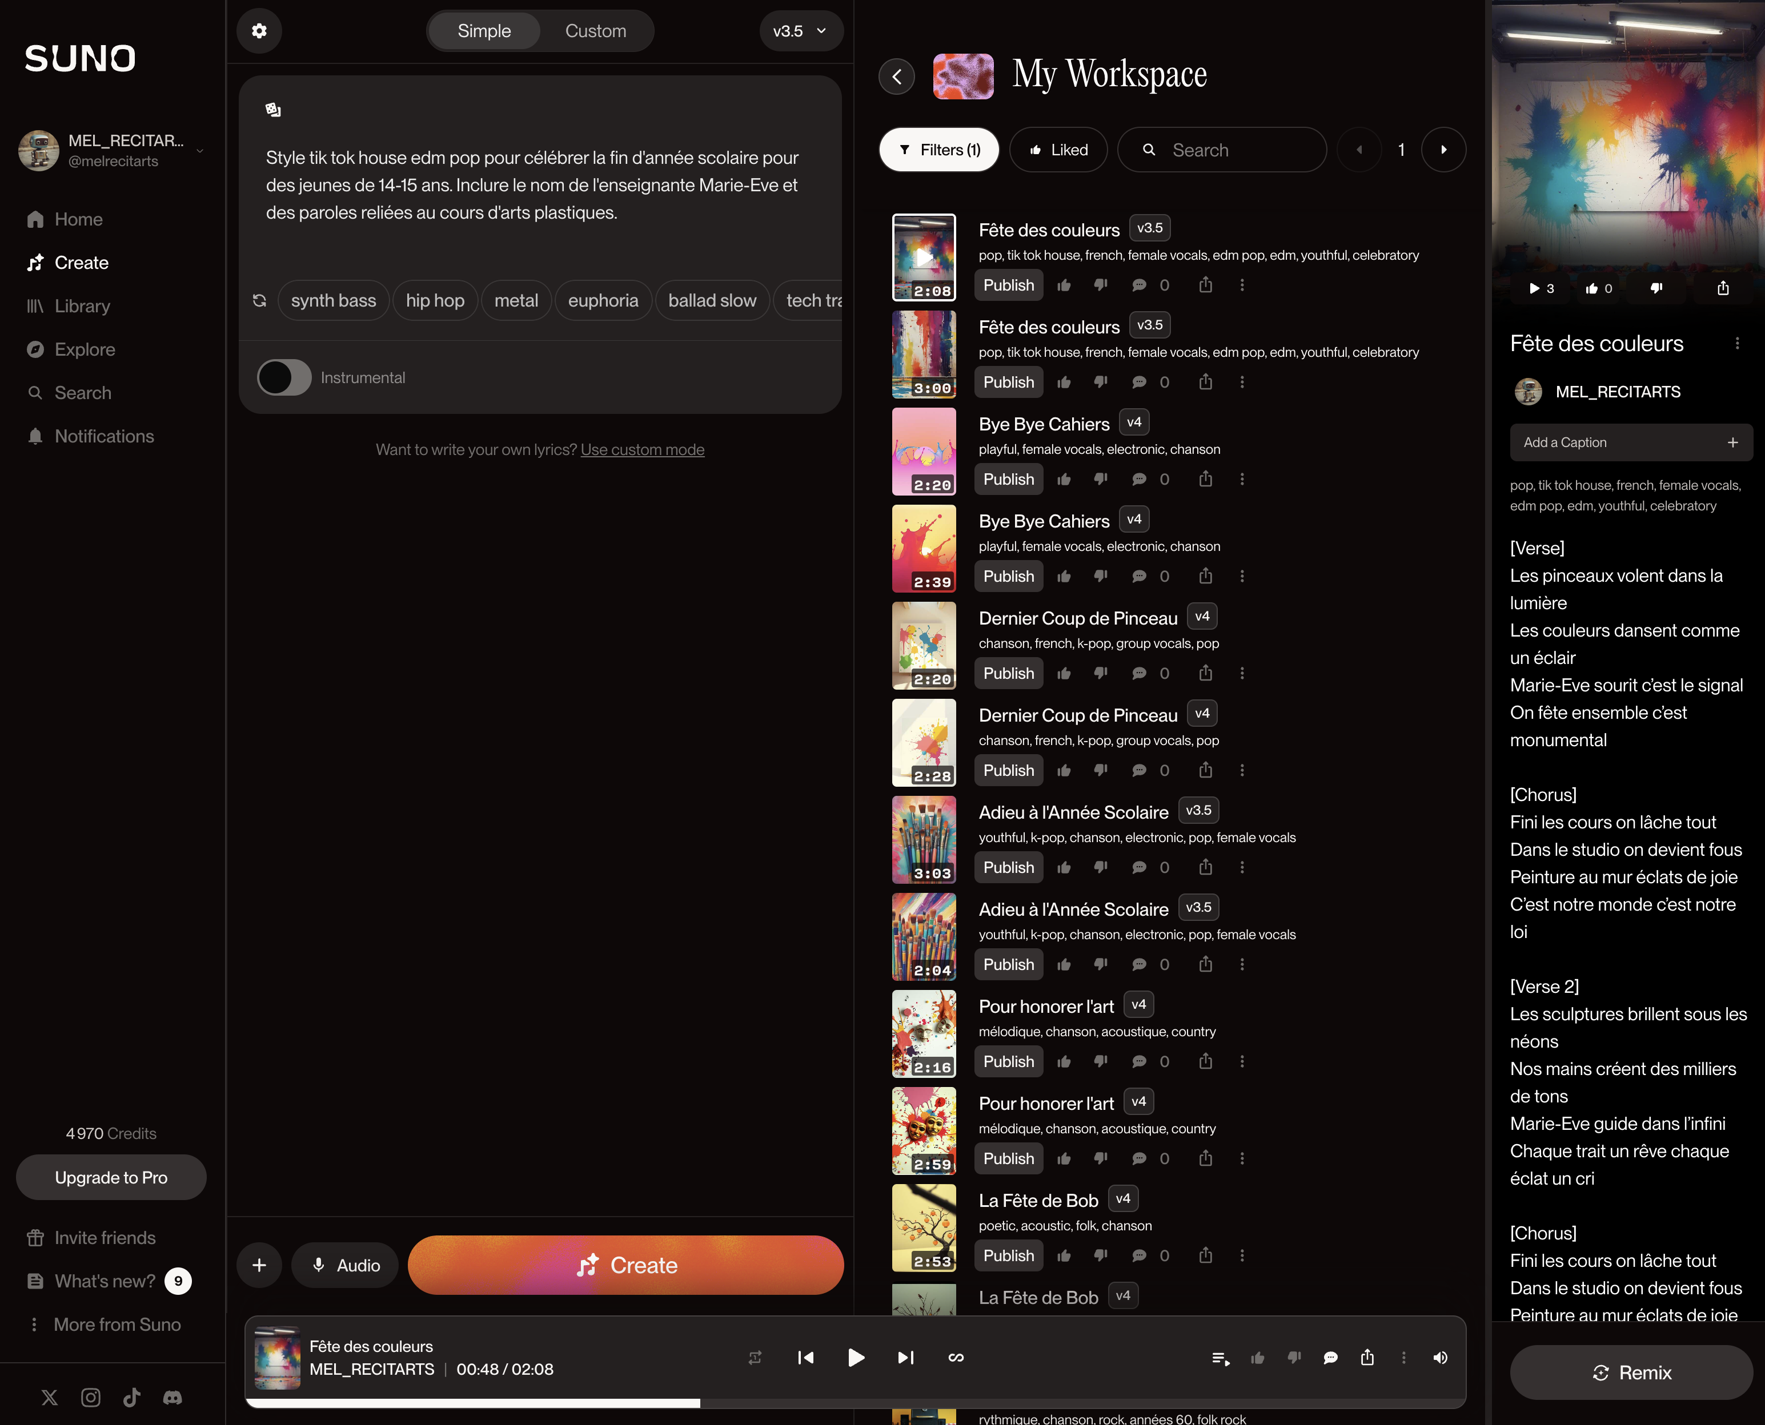Expand the MEL_RECITAR account menu
This screenshot has width=1765, height=1425.
coord(199,150)
